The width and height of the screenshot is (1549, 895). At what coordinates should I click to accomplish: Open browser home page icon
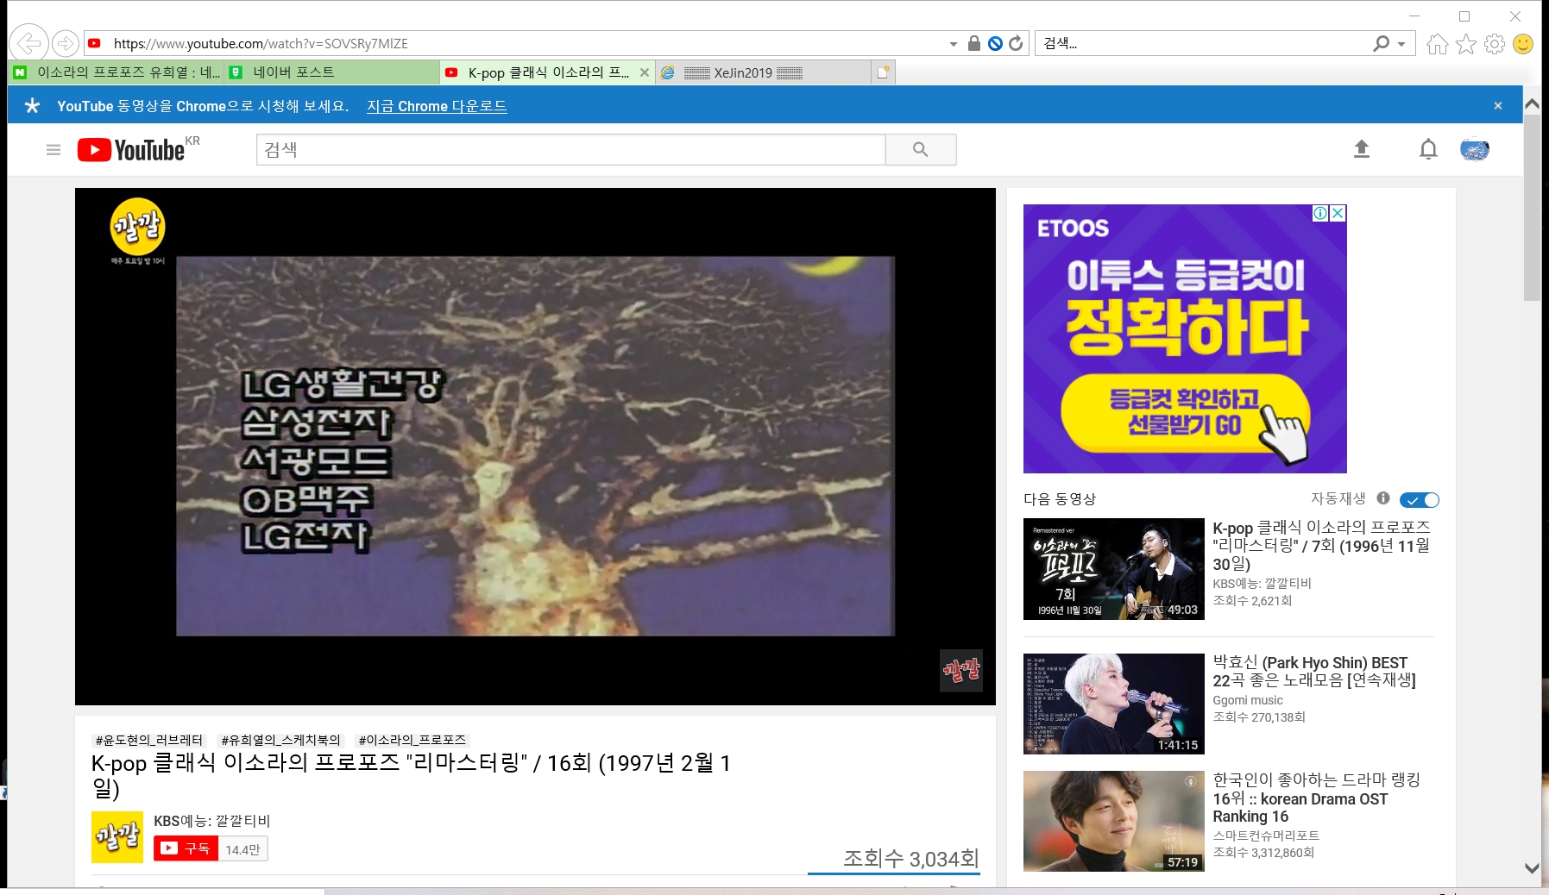1437,44
